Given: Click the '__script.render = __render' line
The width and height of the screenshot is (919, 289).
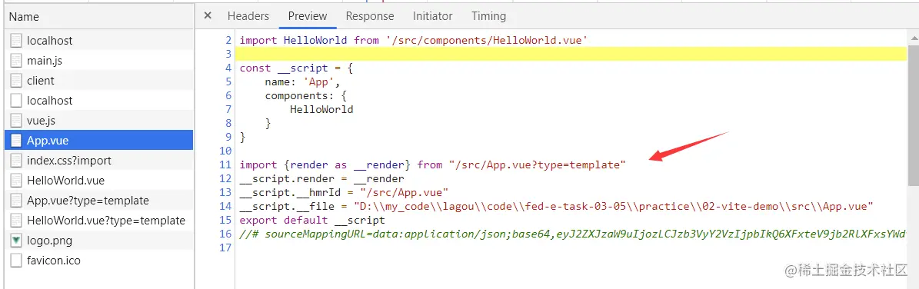Looking at the screenshot, I should tap(321, 178).
